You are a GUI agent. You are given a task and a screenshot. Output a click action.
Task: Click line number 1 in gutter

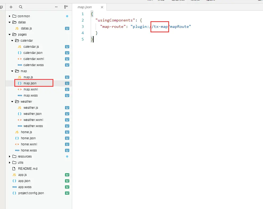coord(83,14)
